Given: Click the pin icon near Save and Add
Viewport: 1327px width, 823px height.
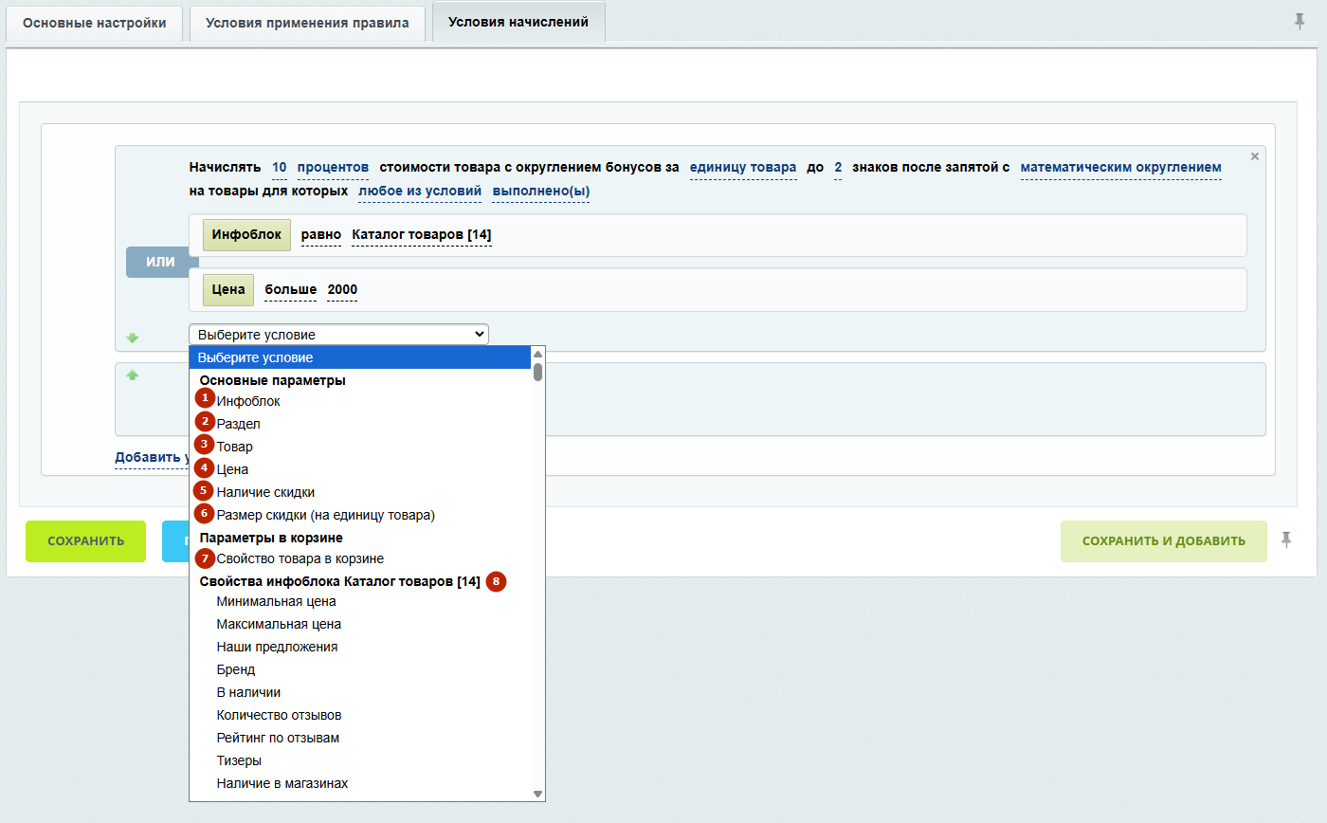Looking at the screenshot, I should (x=1286, y=540).
